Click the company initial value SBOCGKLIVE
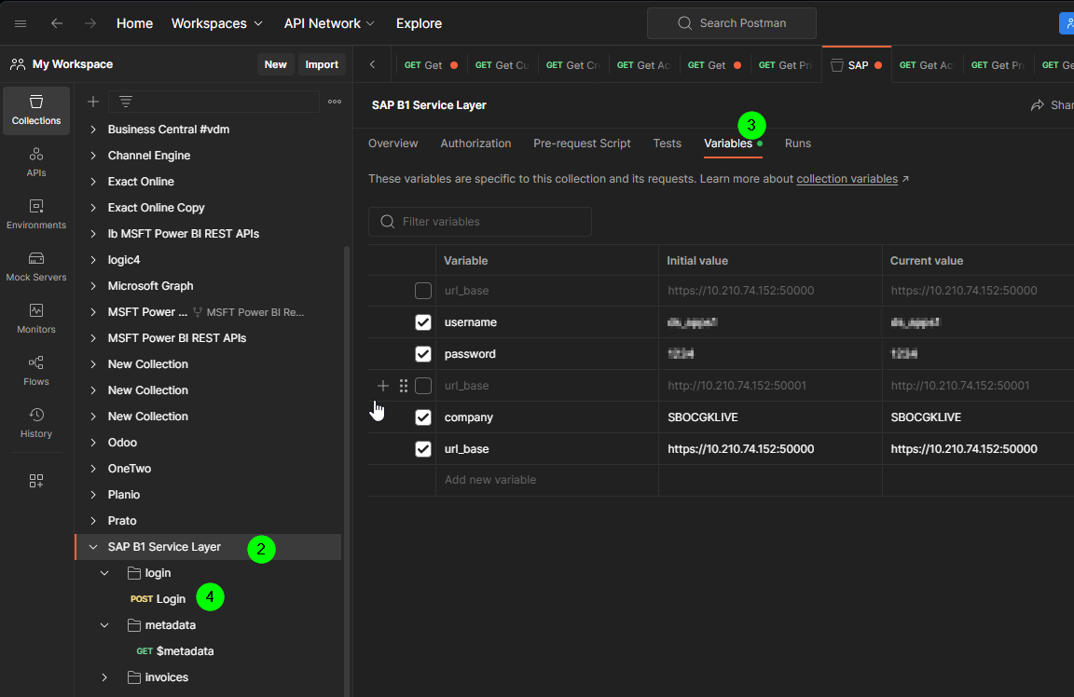The image size is (1074, 697). [x=702, y=417]
